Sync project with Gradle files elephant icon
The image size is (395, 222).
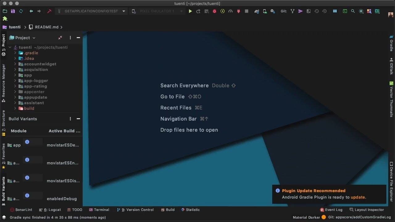pos(256,11)
